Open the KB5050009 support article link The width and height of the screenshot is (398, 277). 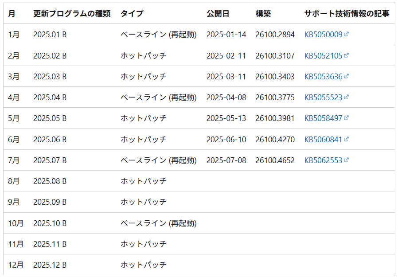[324, 35]
